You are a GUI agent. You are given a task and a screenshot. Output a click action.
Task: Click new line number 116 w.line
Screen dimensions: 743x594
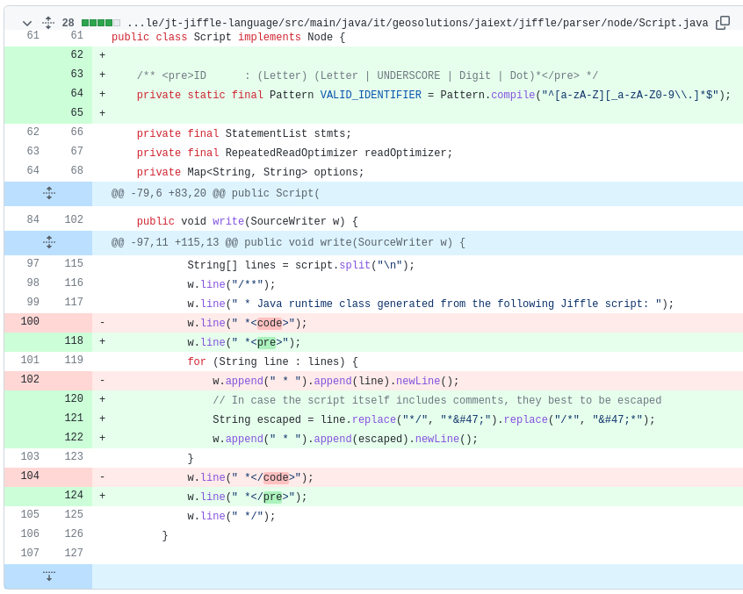tap(74, 283)
